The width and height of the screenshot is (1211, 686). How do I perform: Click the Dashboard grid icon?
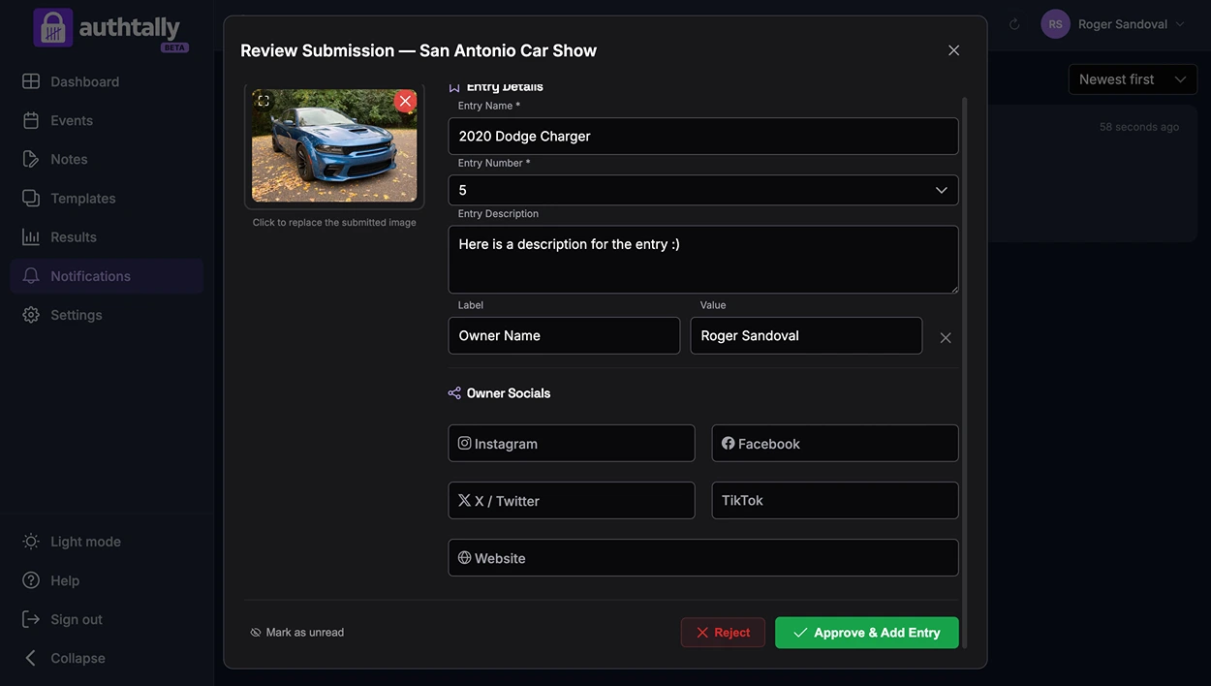pos(31,81)
